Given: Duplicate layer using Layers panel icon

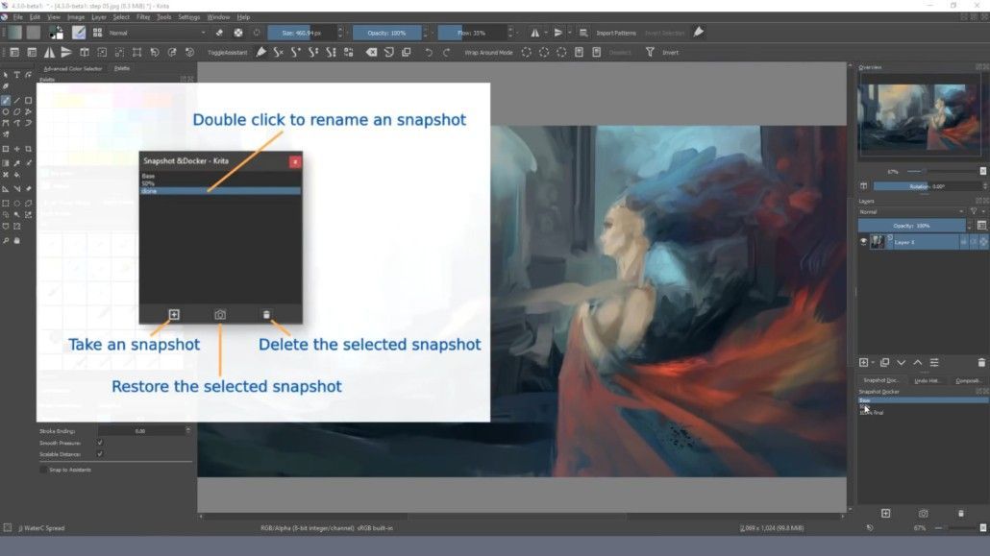Looking at the screenshot, I should (884, 362).
